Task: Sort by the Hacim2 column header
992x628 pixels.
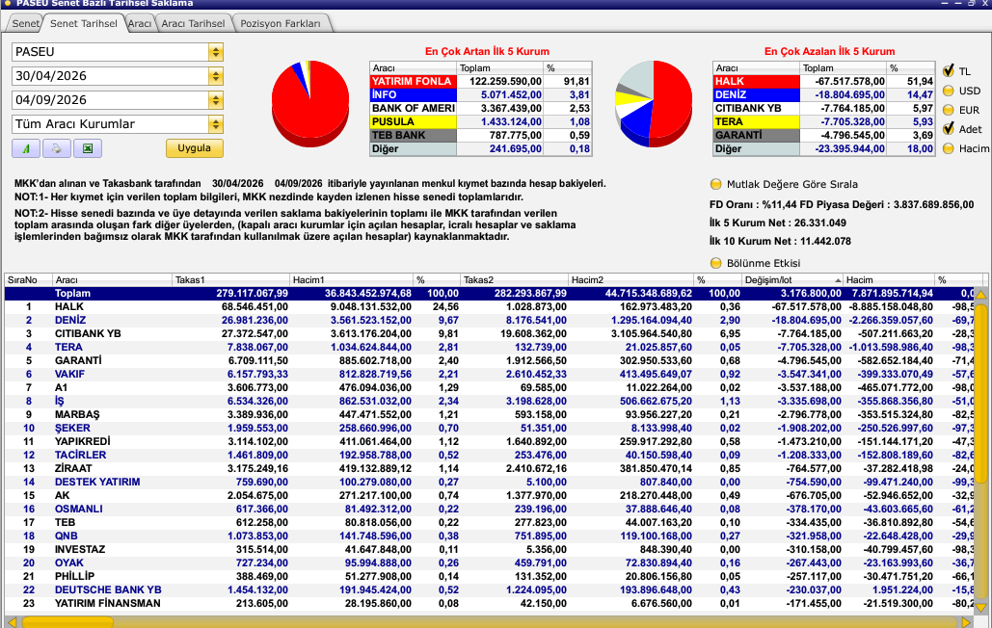Action: (630, 280)
